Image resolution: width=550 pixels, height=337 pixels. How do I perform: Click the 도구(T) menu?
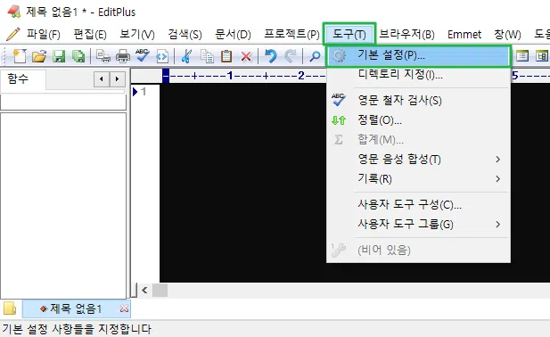point(349,35)
